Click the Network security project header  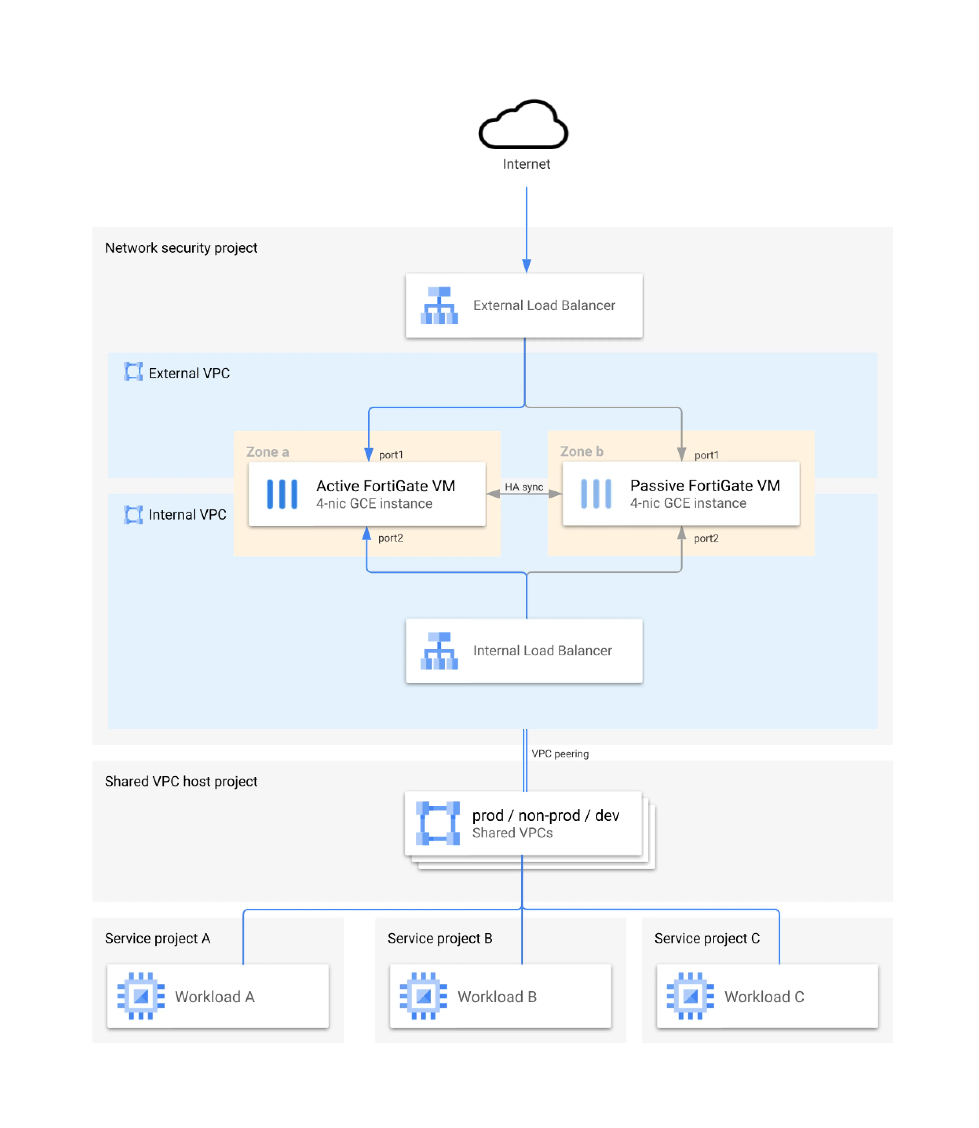[181, 247]
